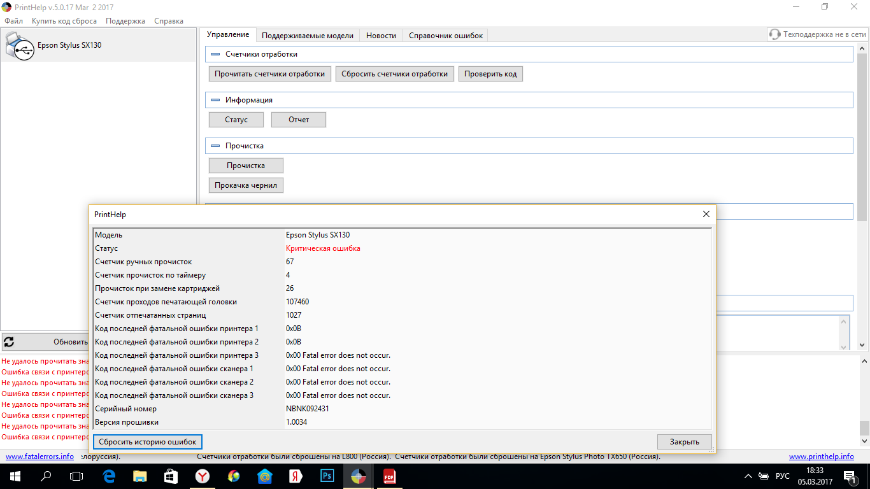
Task: Select the Модель row label in the dialog
Action: [x=108, y=235]
